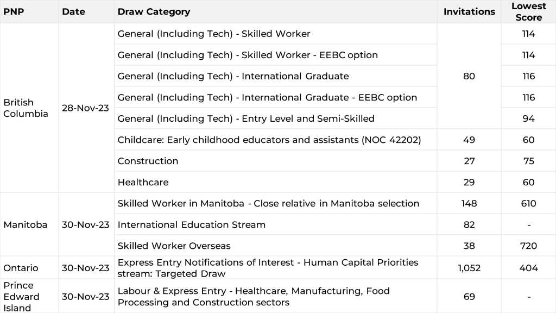Select the Draw Category column header
The width and height of the screenshot is (556, 313).
coord(154,11)
